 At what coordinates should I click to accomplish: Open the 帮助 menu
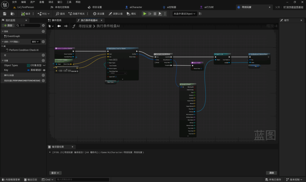[78, 2]
